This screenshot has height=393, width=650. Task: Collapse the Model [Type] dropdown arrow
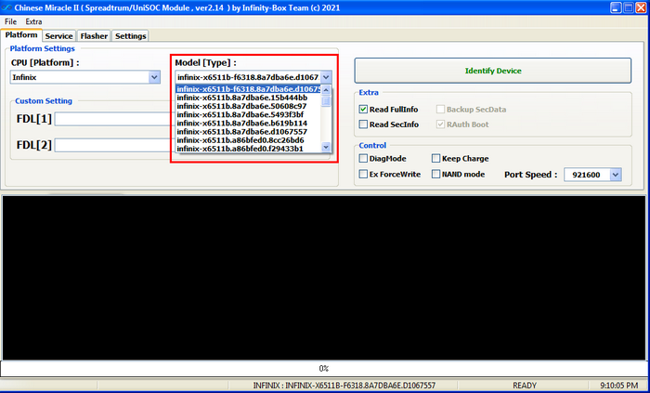click(x=326, y=77)
